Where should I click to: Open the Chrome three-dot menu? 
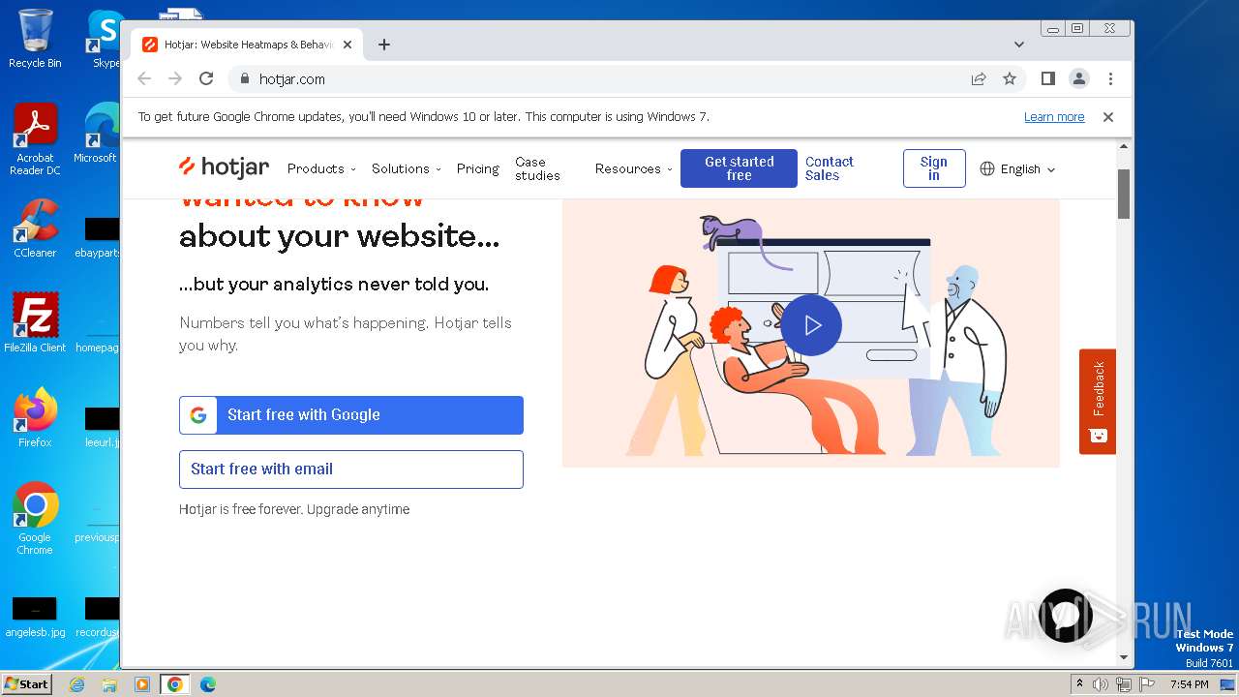1110,78
